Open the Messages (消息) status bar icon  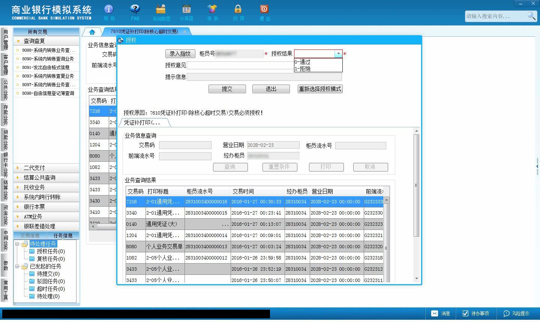click(441, 313)
